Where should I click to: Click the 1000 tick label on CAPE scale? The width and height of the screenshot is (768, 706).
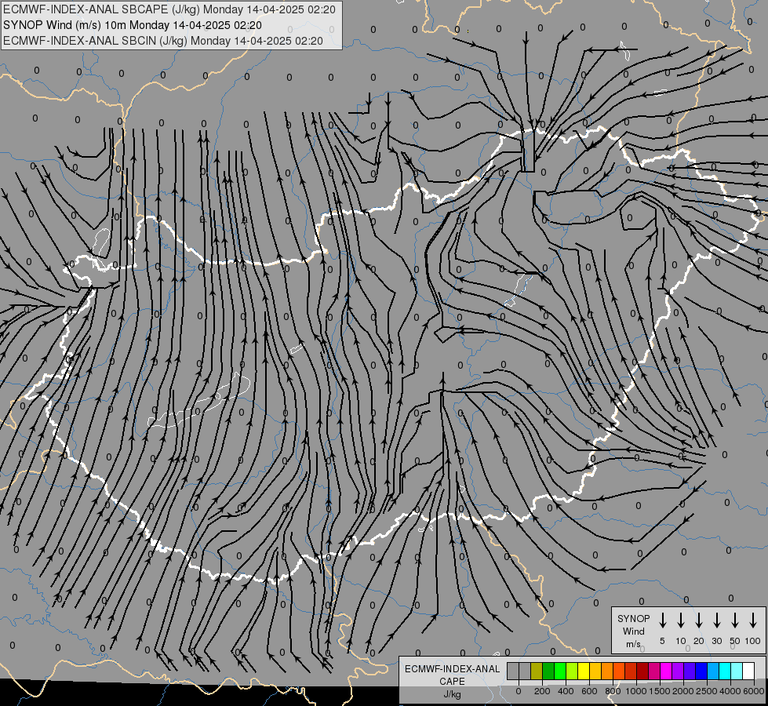(x=636, y=691)
